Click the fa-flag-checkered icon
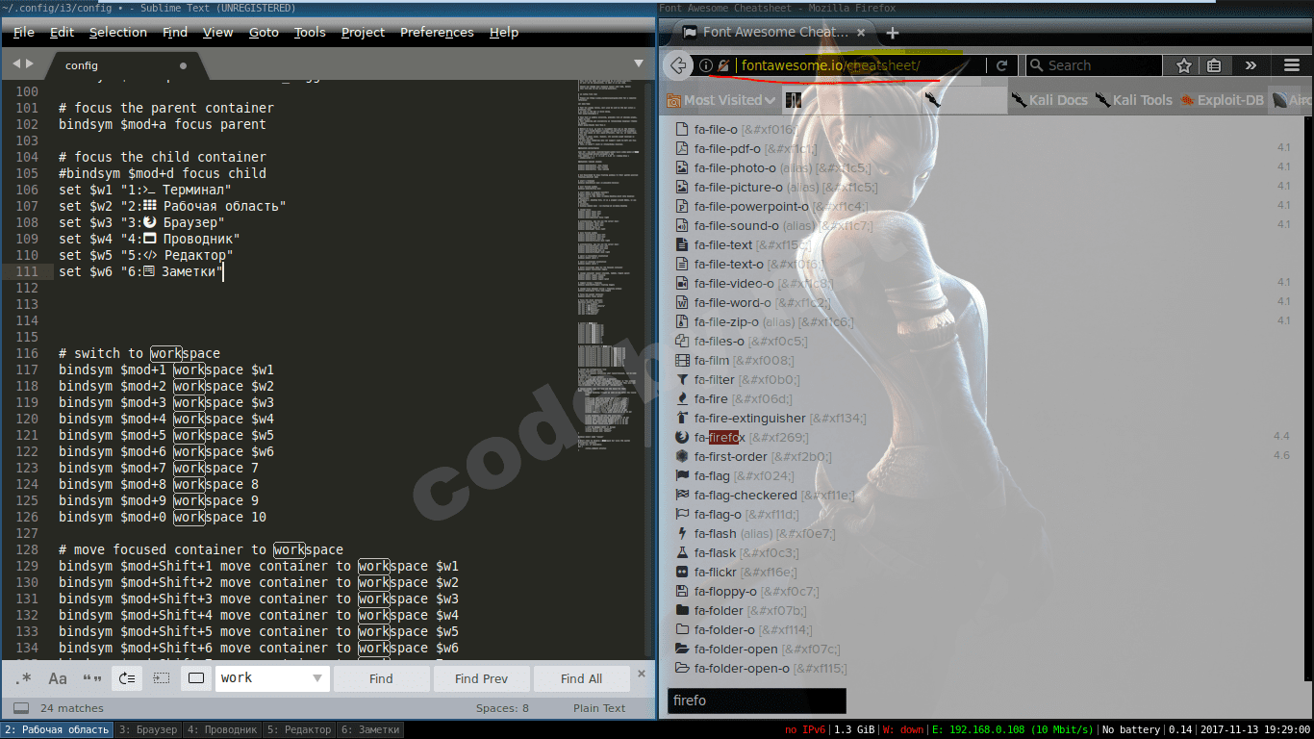 pyautogui.click(x=682, y=496)
